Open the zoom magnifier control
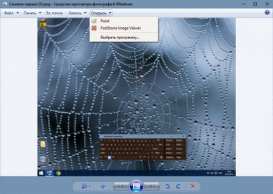The image size is (273, 194). point(84,186)
